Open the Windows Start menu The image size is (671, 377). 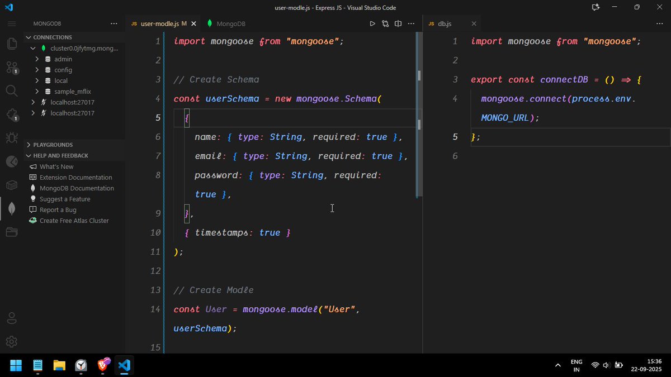coord(16,365)
